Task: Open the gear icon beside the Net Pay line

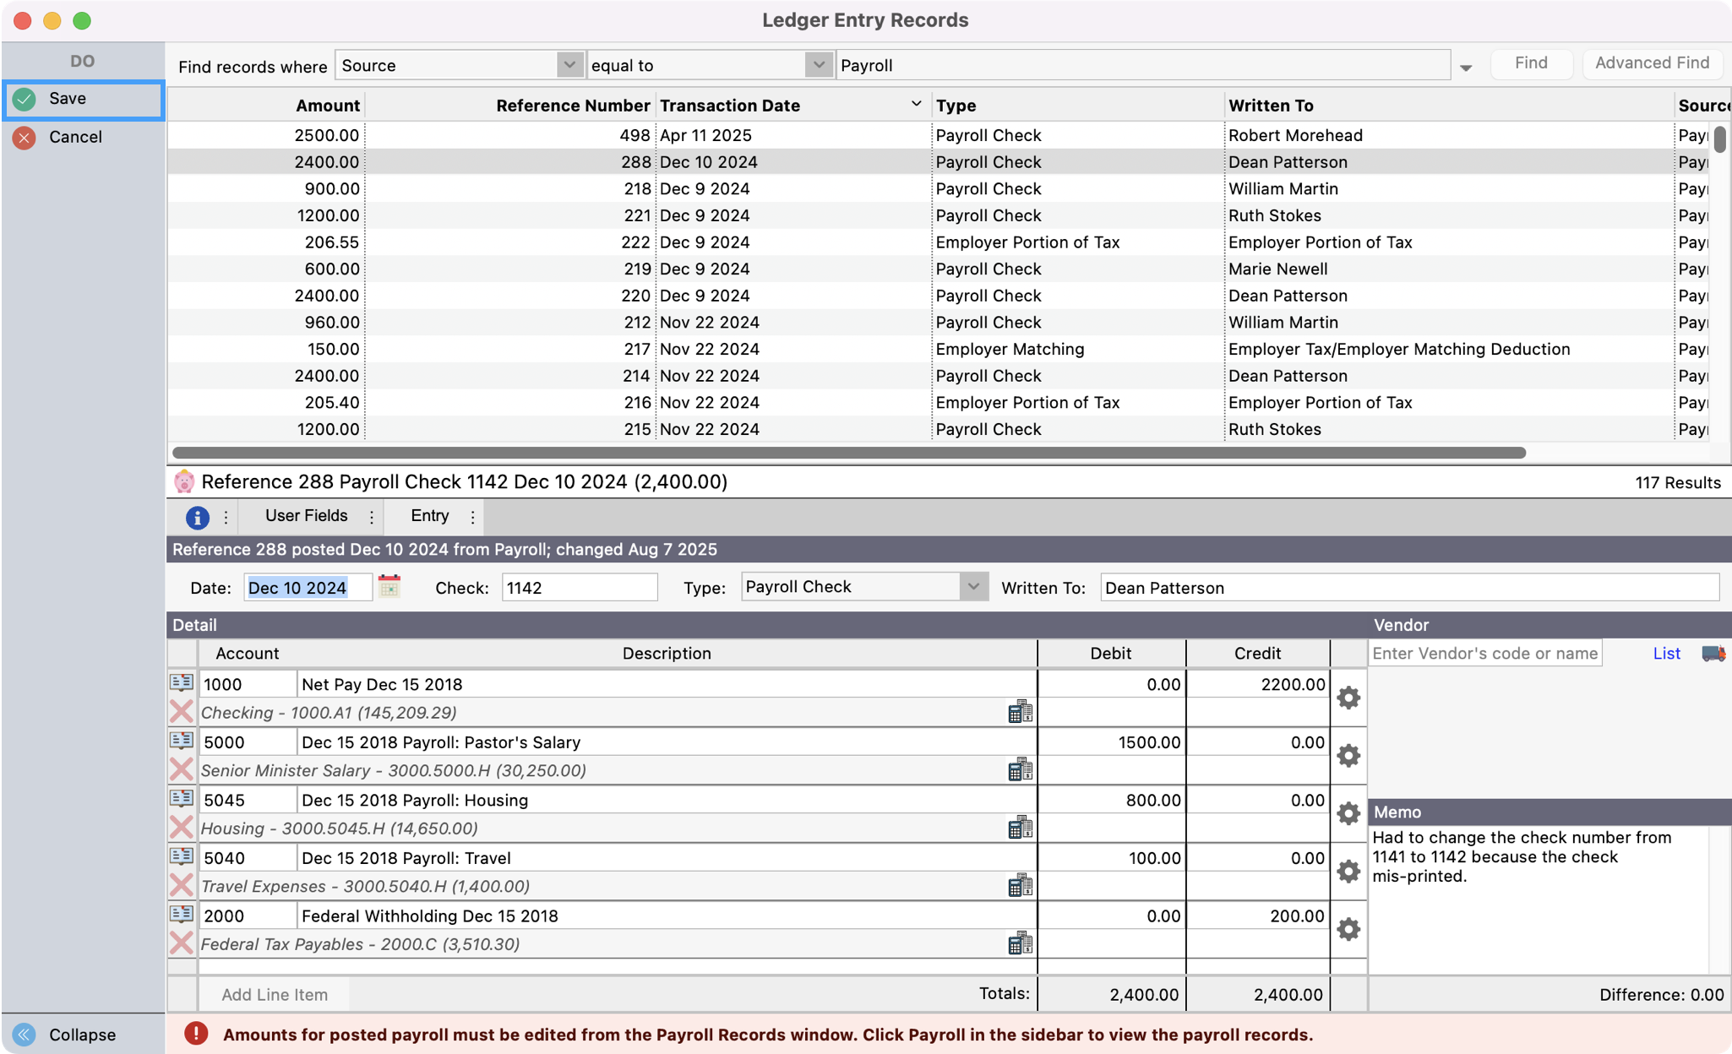Action: [1348, 698]
